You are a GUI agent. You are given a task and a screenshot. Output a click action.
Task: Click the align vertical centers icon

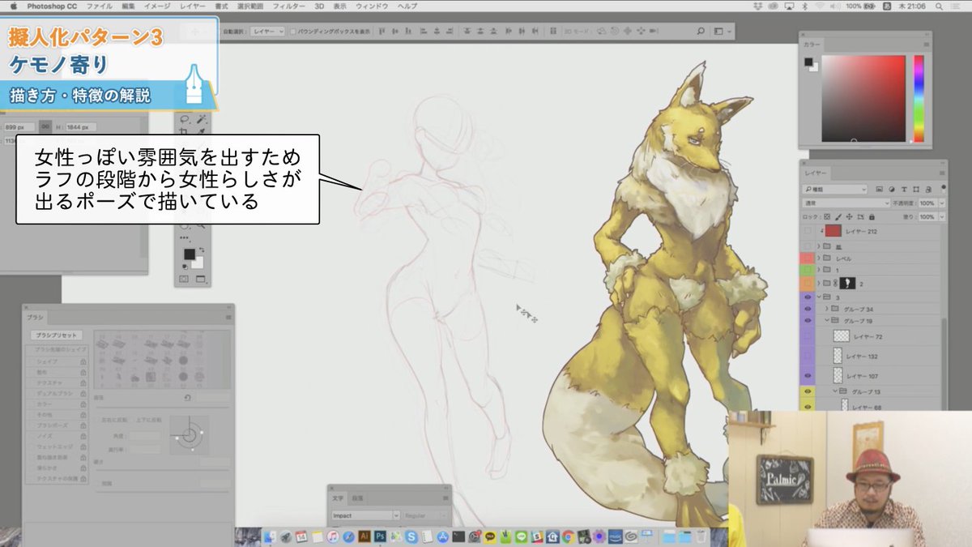click(395, 32)
